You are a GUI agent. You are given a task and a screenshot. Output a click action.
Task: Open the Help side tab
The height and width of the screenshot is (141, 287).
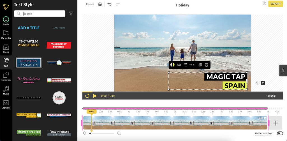point(283,71)
